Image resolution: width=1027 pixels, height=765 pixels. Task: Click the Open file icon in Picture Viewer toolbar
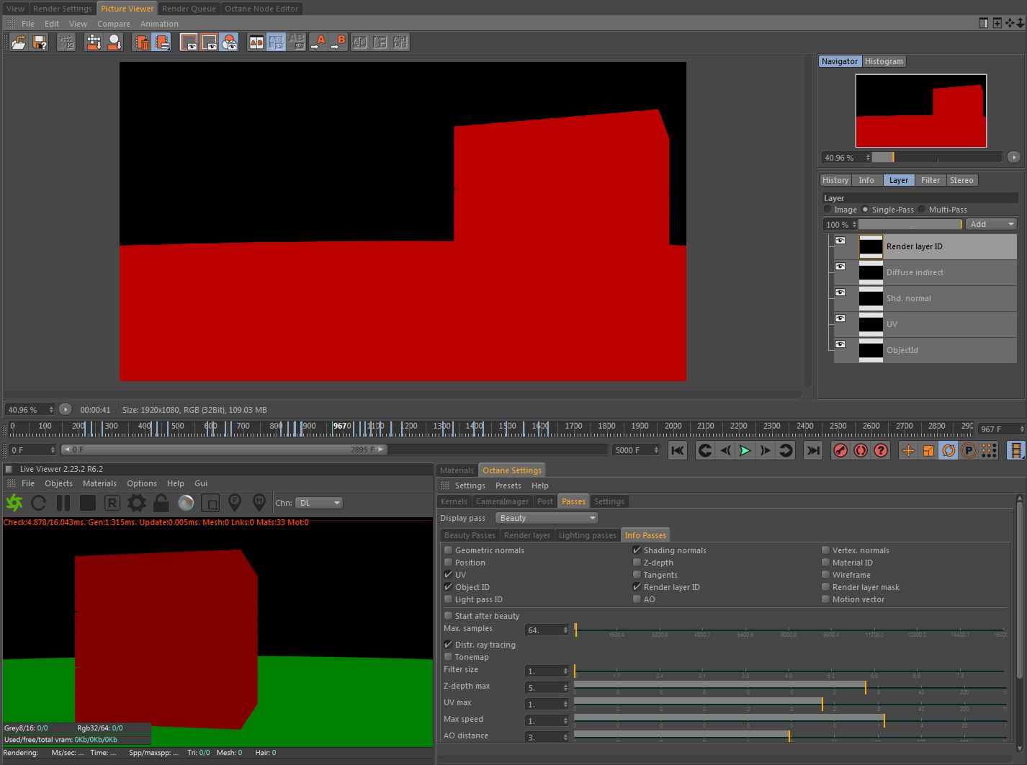[18, 42]
